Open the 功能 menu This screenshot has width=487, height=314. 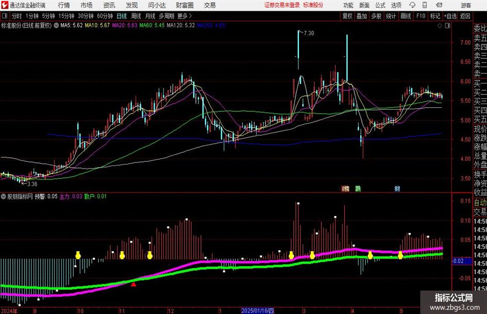point(348,5)
